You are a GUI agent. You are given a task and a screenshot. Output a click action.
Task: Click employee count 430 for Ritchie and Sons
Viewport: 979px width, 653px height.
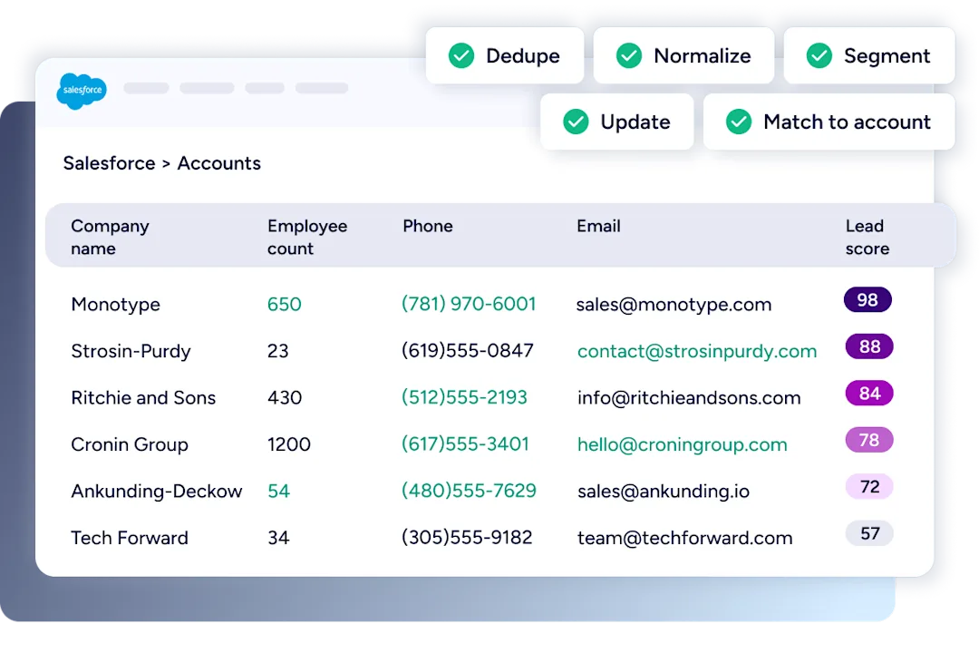click(x=285, y=398)
